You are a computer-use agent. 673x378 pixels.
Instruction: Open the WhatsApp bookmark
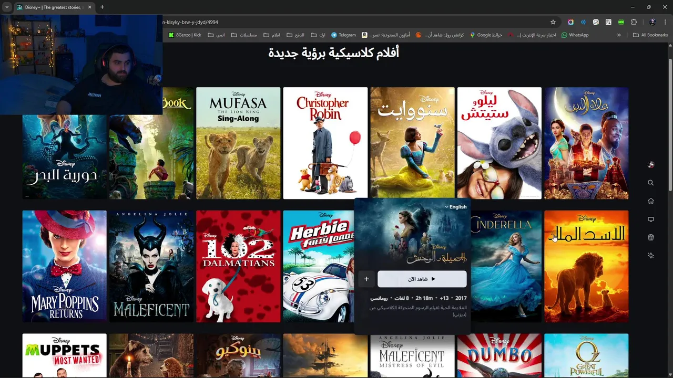[x=575, y=35]
